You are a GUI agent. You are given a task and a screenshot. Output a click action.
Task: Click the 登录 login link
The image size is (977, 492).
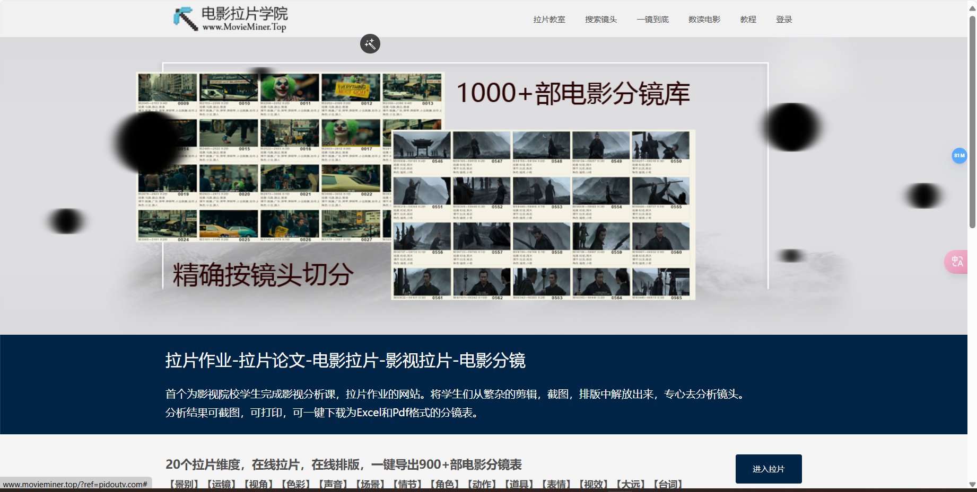(x=783, y=19)
